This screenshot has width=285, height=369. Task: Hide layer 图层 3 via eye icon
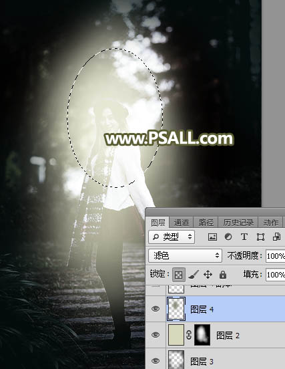pyautogui.click(x=156, y=360)
